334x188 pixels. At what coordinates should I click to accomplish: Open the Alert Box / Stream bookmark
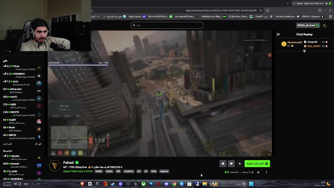pyautogui.click(x=240, y=16)
